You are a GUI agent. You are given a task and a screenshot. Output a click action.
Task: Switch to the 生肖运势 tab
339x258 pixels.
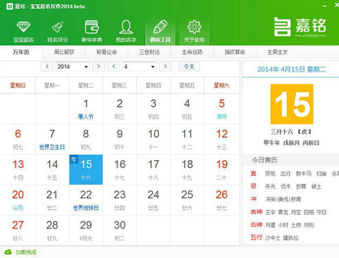point(192,52)
